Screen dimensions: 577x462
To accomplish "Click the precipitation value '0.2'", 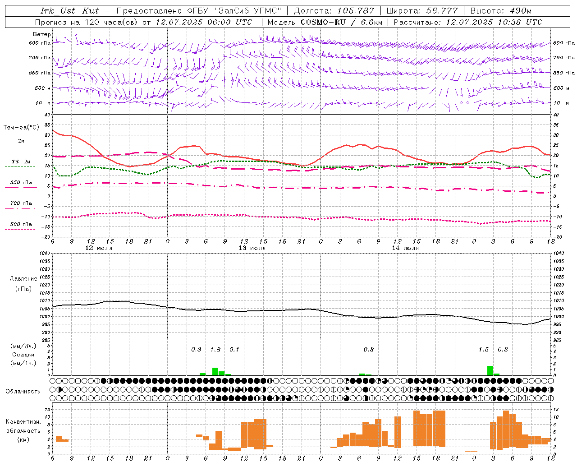I will pyautogui.click(x=503, y=349).
